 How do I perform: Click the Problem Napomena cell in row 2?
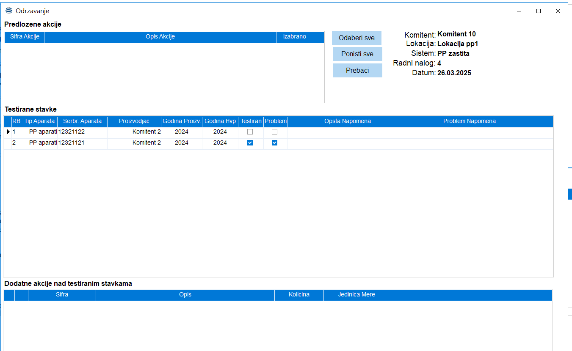pos(480,143)
